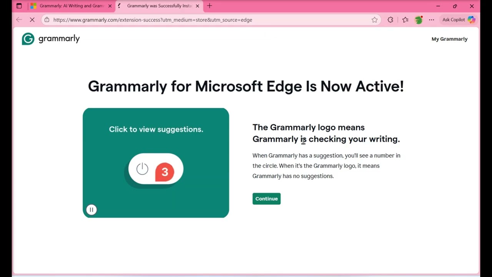The width and height of the screenshot is (492, 277).
Task: Open Ask Copilot sidebar
Action: pyautogui.click(x=459, y=20)
